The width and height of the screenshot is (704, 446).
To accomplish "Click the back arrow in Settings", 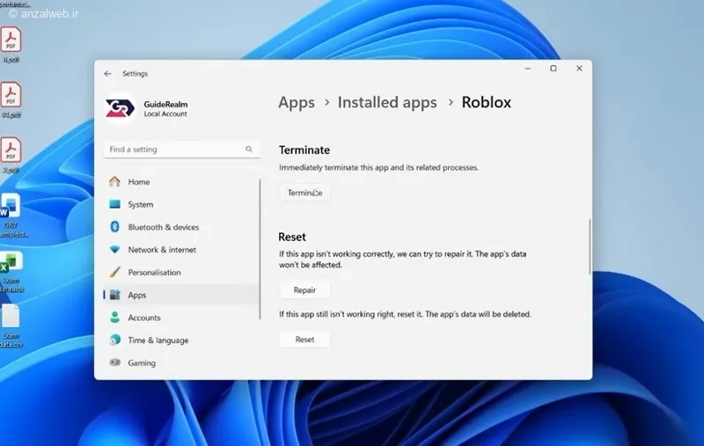I will point(107,74).
